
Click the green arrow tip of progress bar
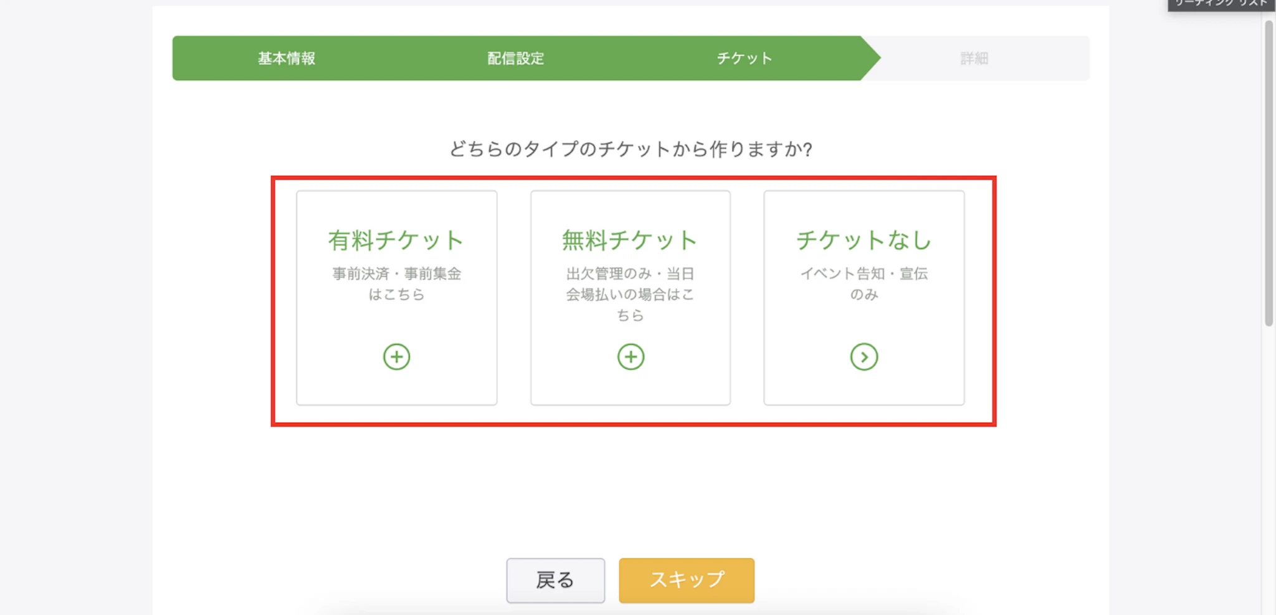[871, 58]
